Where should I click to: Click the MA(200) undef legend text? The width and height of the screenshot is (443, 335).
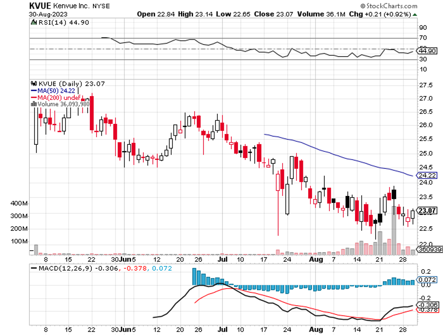[x=59, y=98]
